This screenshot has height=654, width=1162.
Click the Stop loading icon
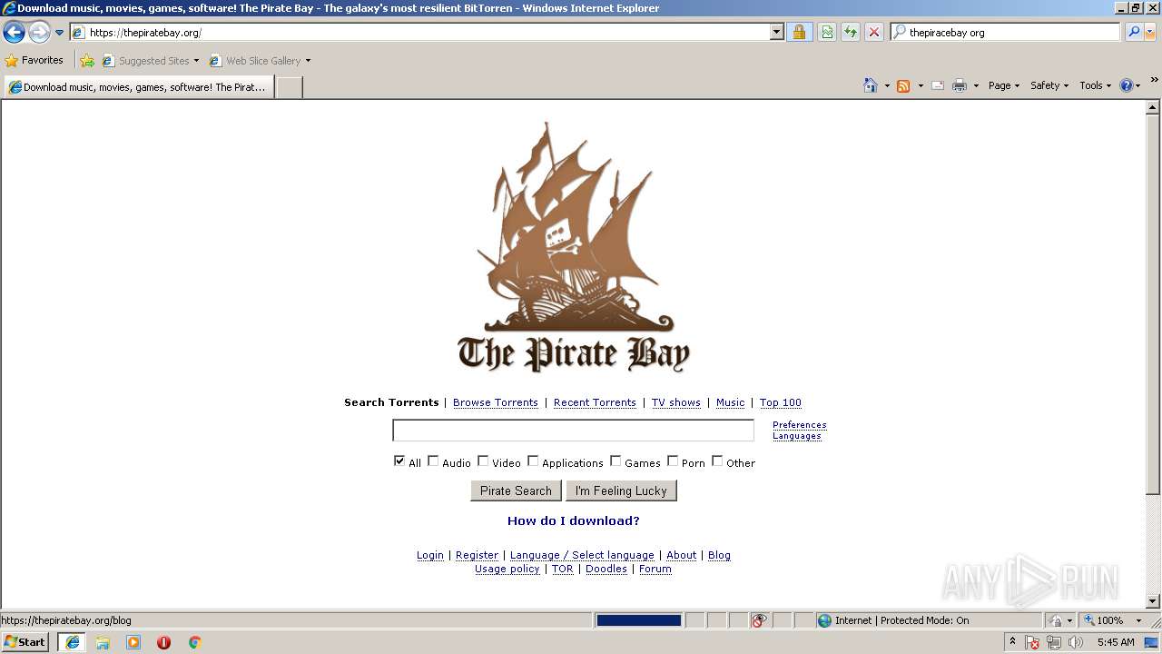tap(874, 33)
